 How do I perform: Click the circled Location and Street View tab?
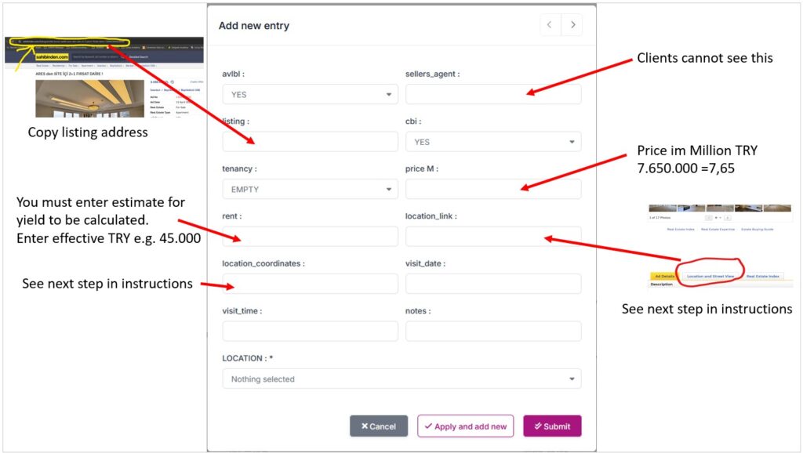click(x=710, y=276)
